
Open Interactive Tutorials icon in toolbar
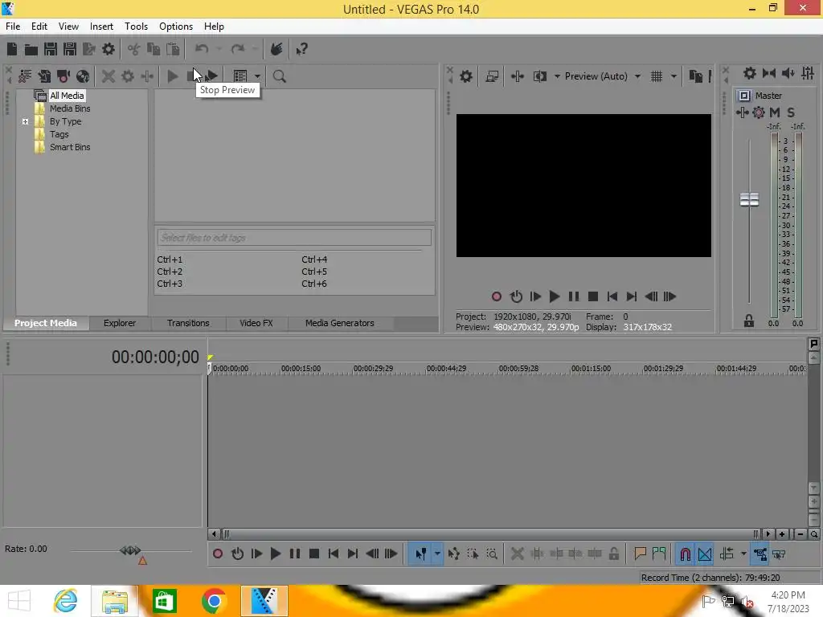276,49
